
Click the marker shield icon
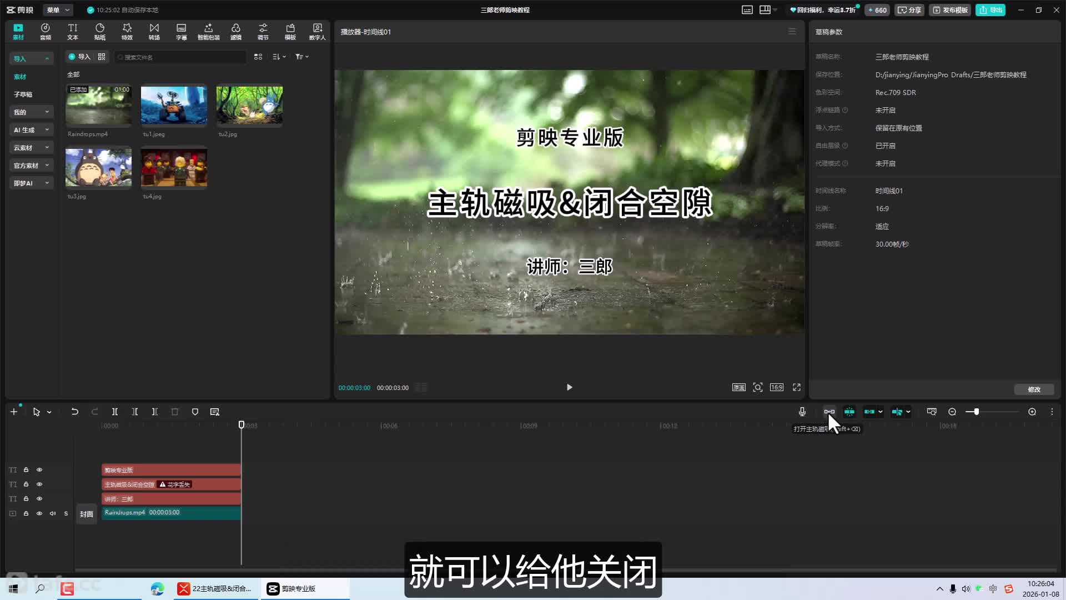point(195,412)
